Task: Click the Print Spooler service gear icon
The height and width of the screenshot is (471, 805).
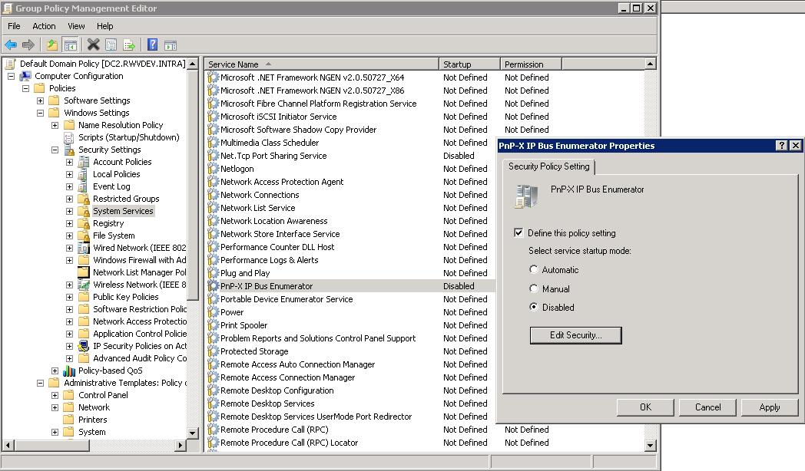Action: click(214, 325)
